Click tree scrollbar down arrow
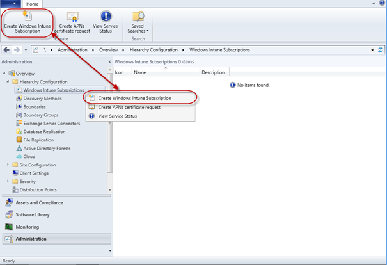The height and width of the screenshot is (265, 387). [x=110, y=190]
